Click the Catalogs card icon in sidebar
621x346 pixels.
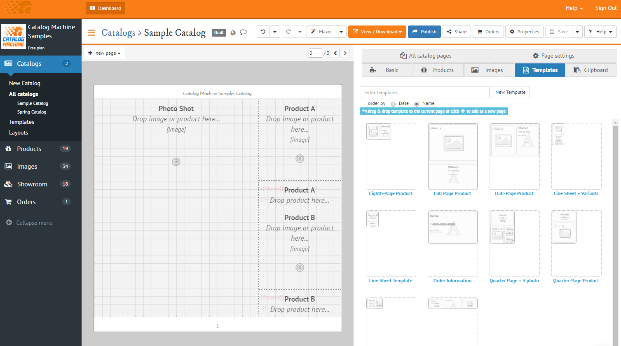(8, 63)
